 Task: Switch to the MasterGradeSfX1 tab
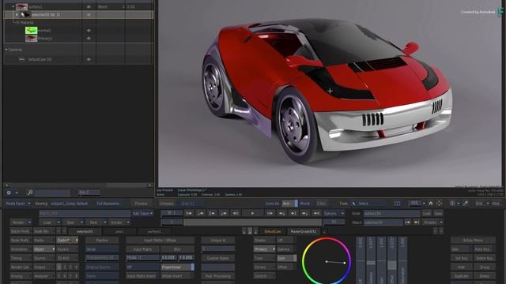click(304, 231)
